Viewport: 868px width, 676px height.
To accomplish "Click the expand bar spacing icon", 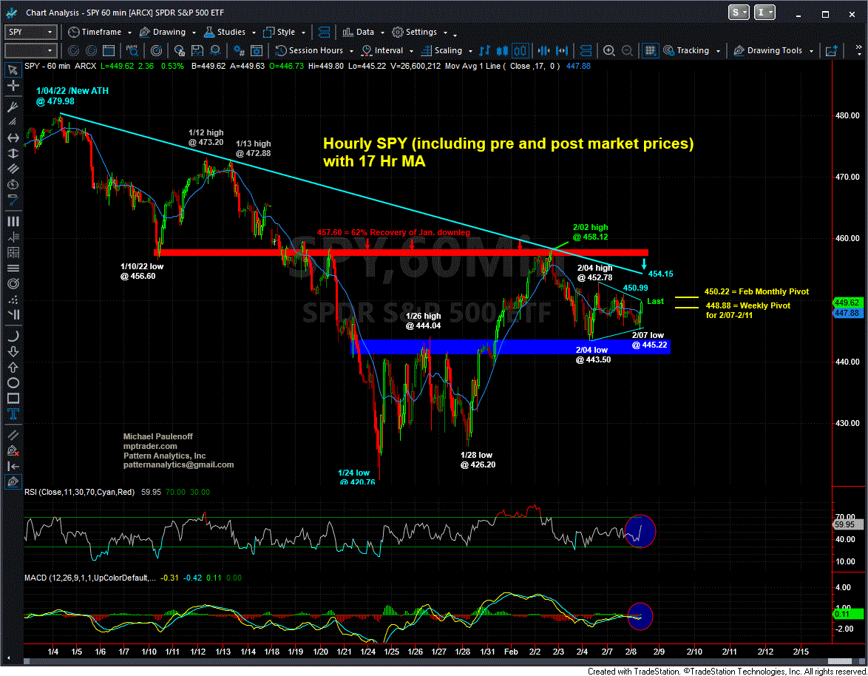I will (x=562, y=51).
